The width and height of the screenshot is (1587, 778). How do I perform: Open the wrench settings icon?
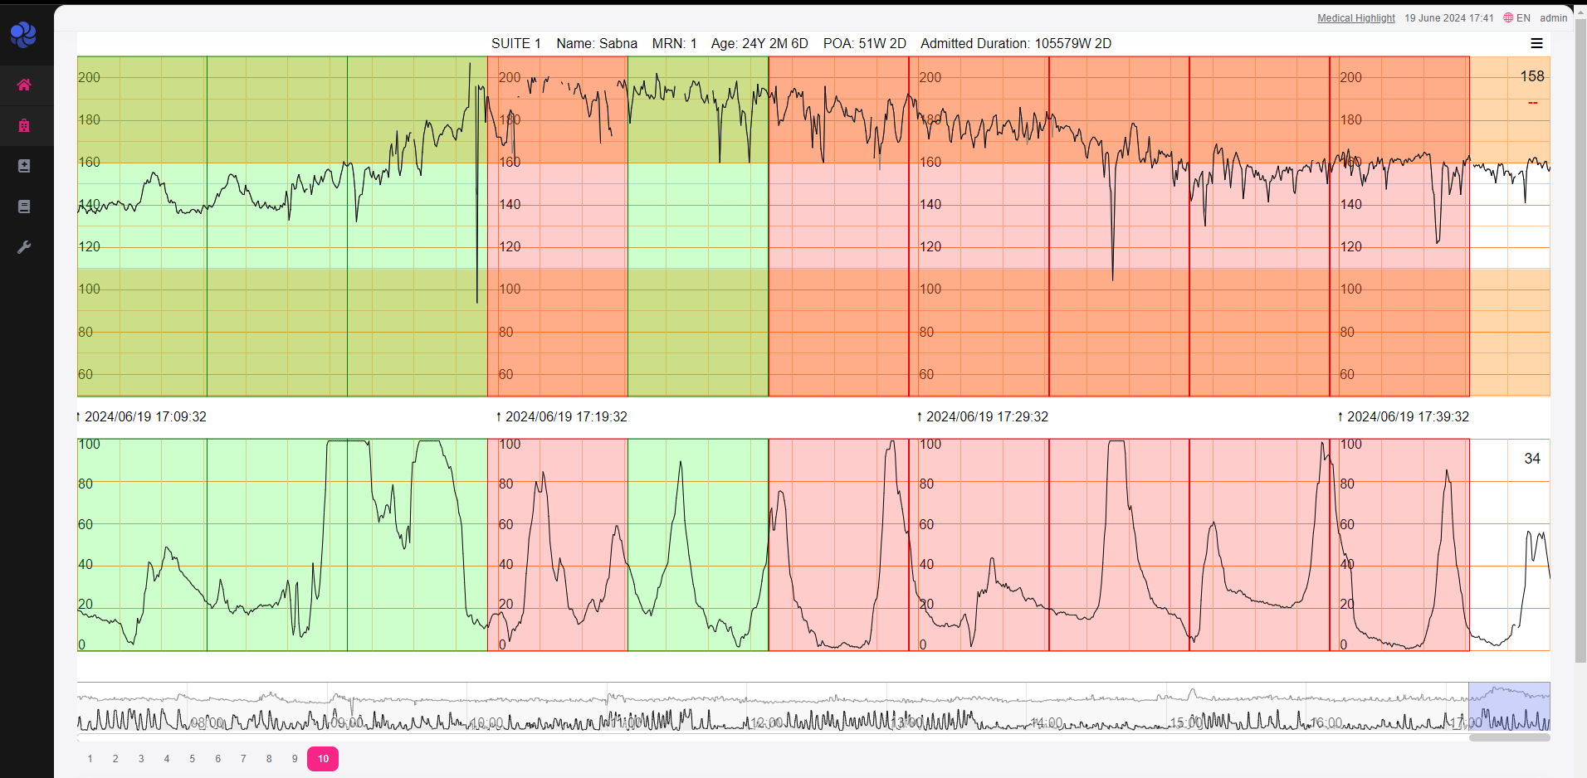pos(24,247)
